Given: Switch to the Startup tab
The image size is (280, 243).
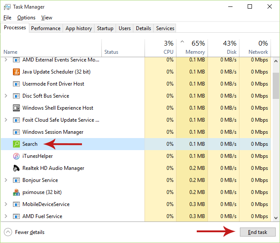Looking at the screenshot, I should tap(105, 28).
